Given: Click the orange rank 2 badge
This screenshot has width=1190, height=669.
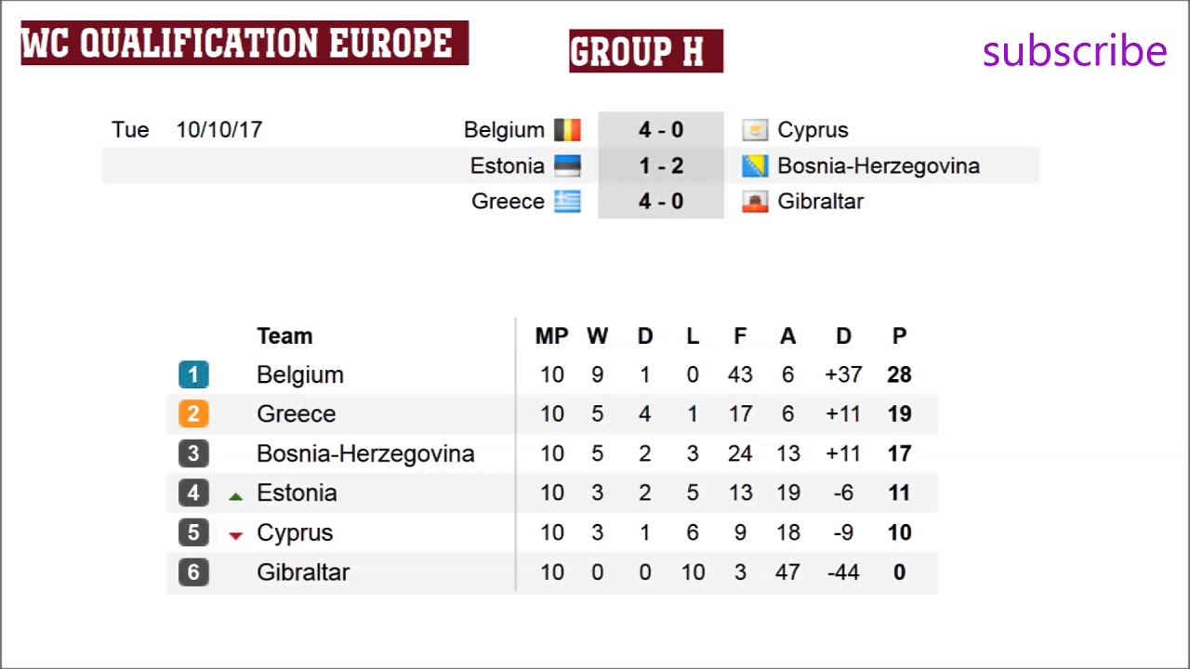Looking at the screenshot, I should pos(193,413).
